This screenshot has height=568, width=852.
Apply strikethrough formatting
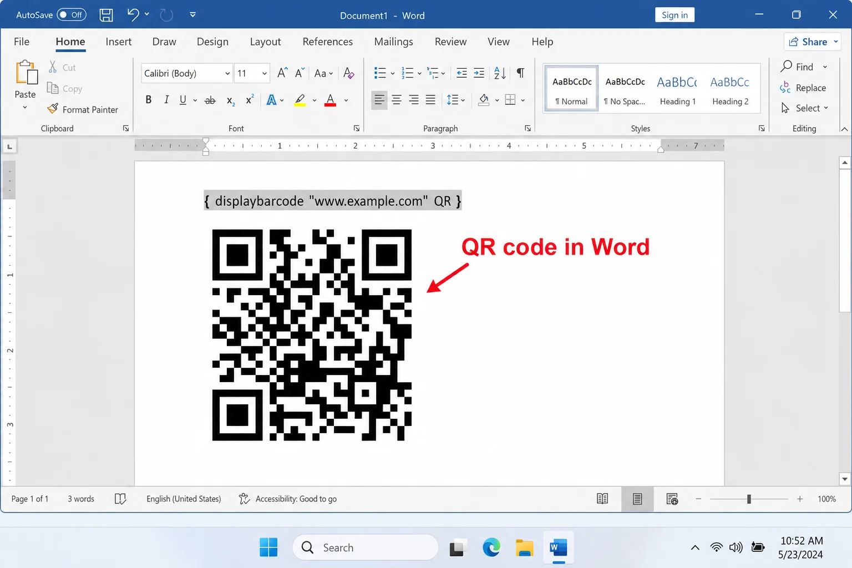pos(210,100)
